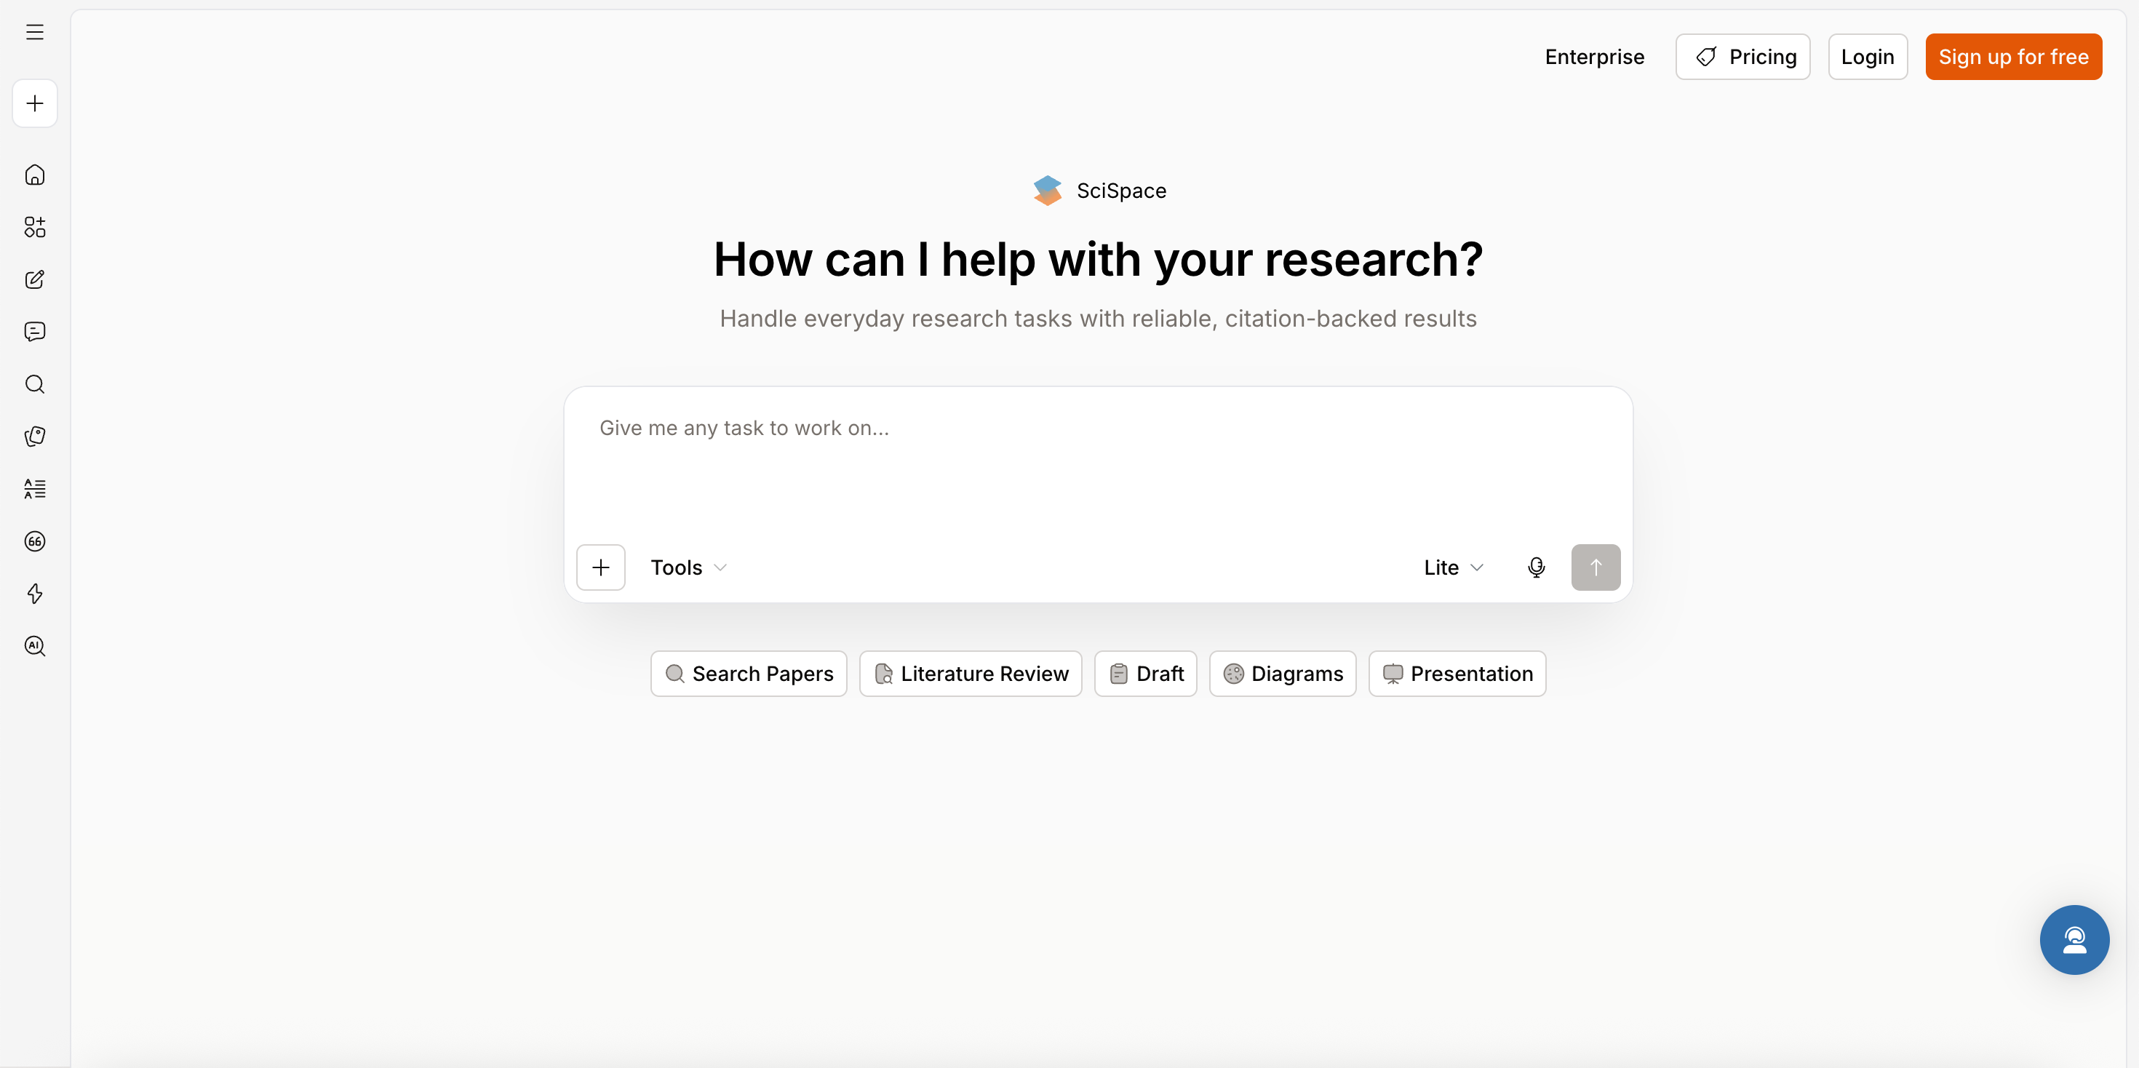
Task: Open the apps grid icon in sidebar
Action: point(35,227)
